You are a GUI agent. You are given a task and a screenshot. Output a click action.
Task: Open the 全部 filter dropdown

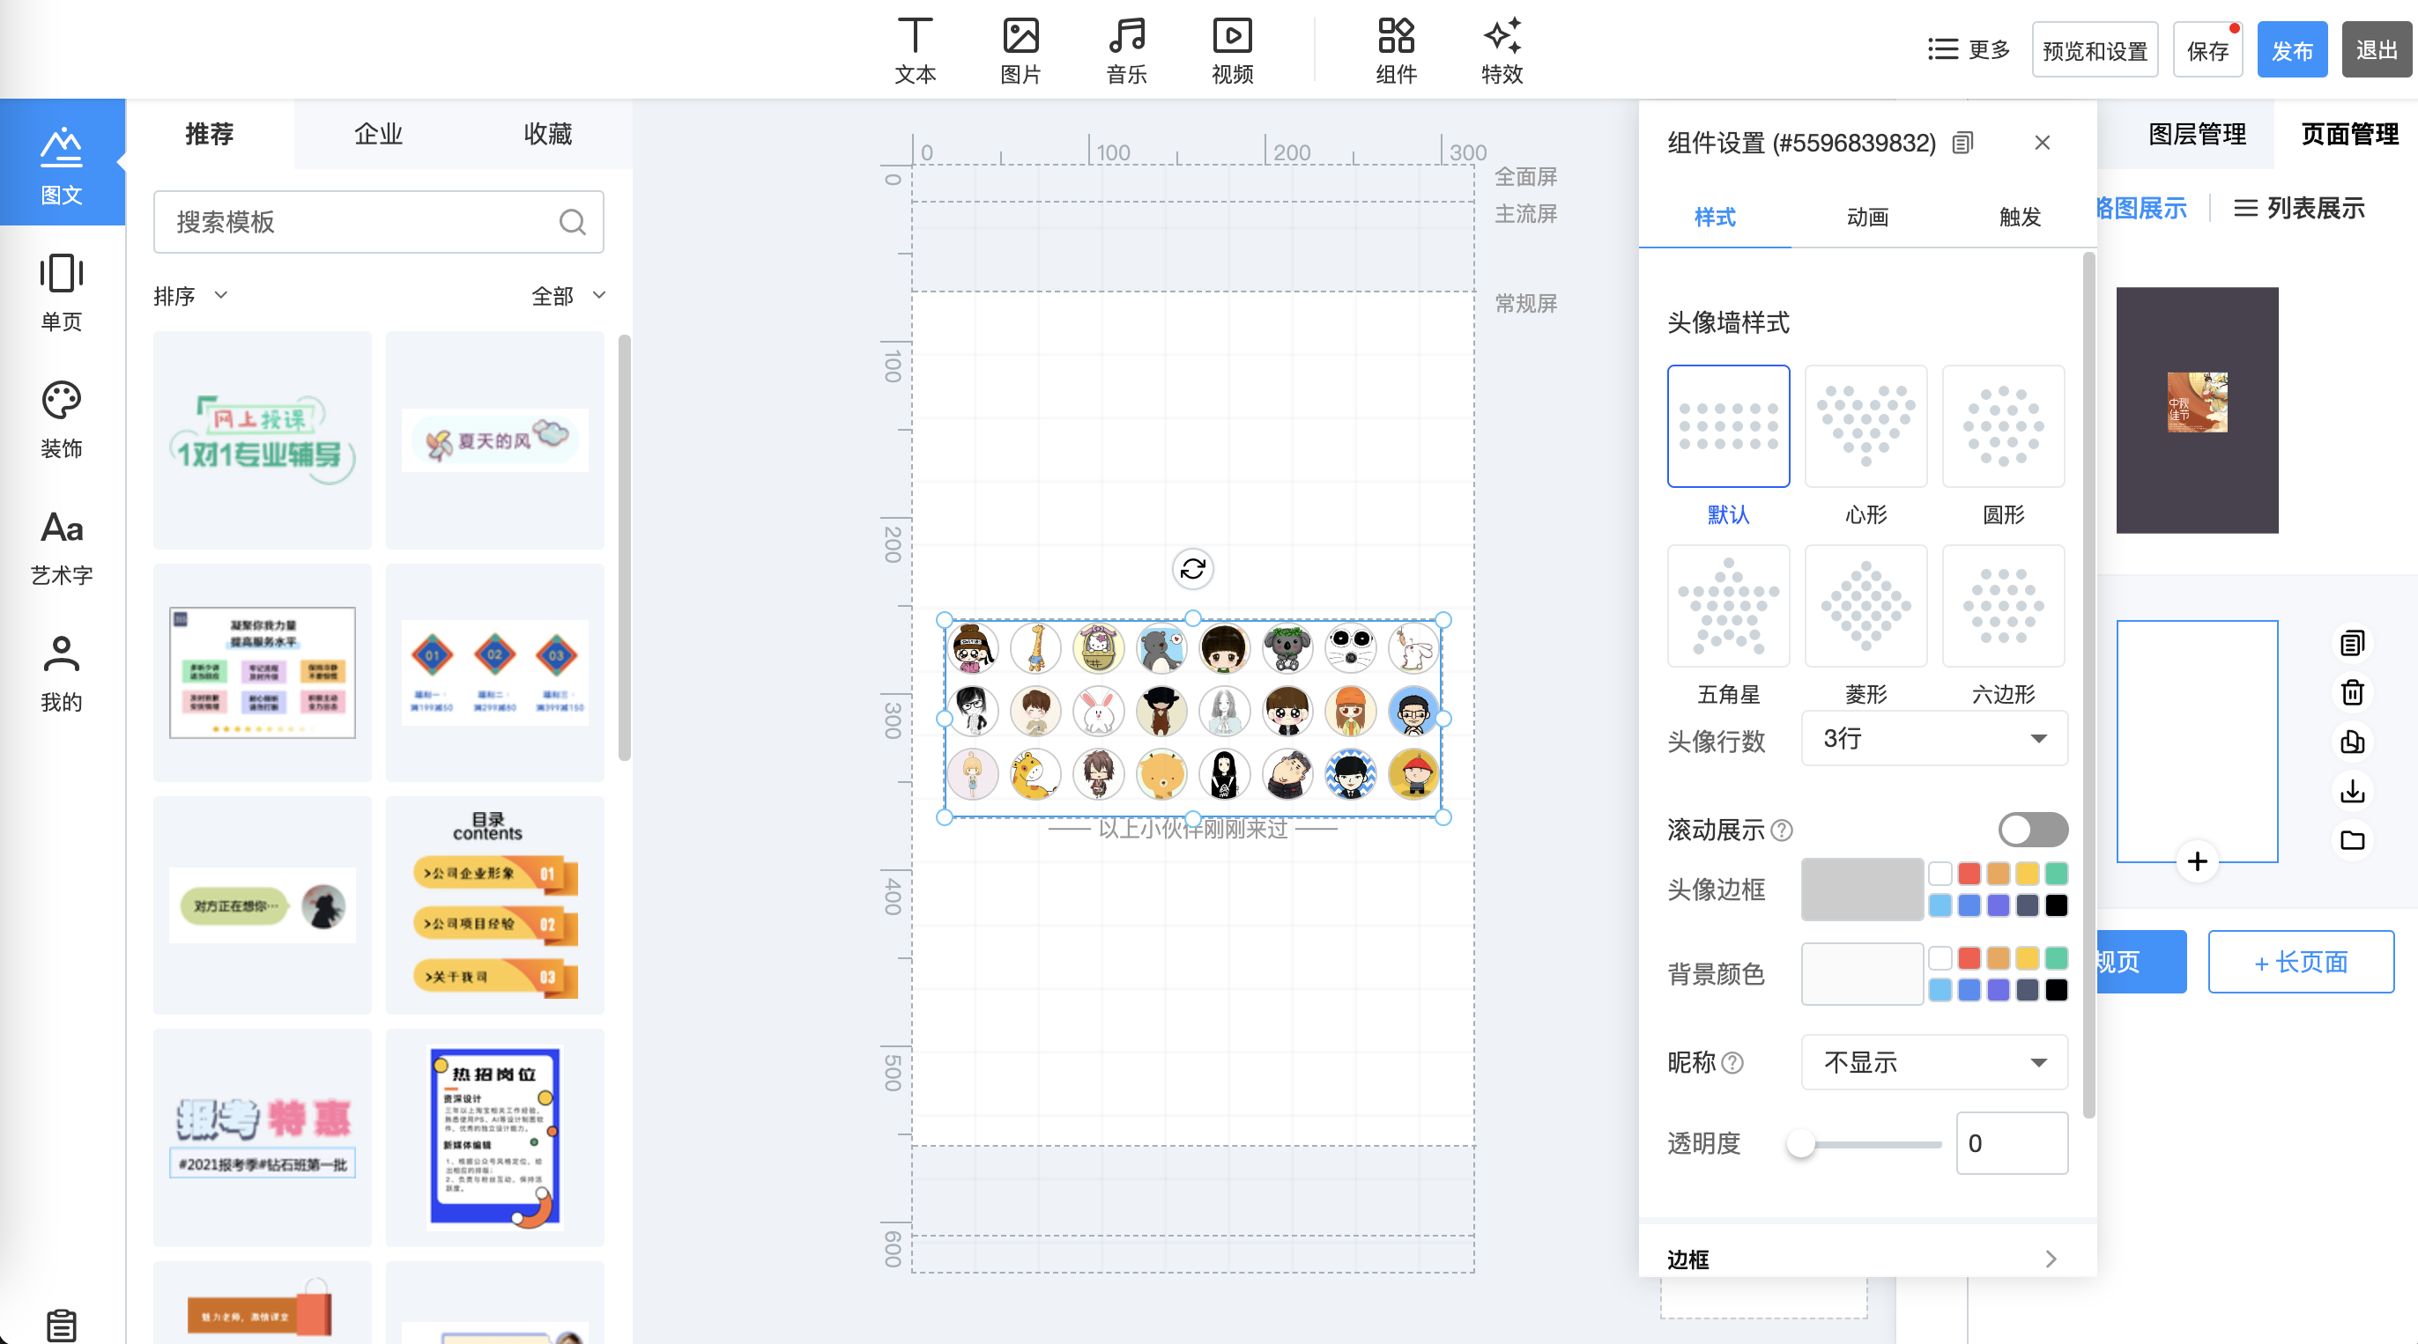[x=569, y=297]
